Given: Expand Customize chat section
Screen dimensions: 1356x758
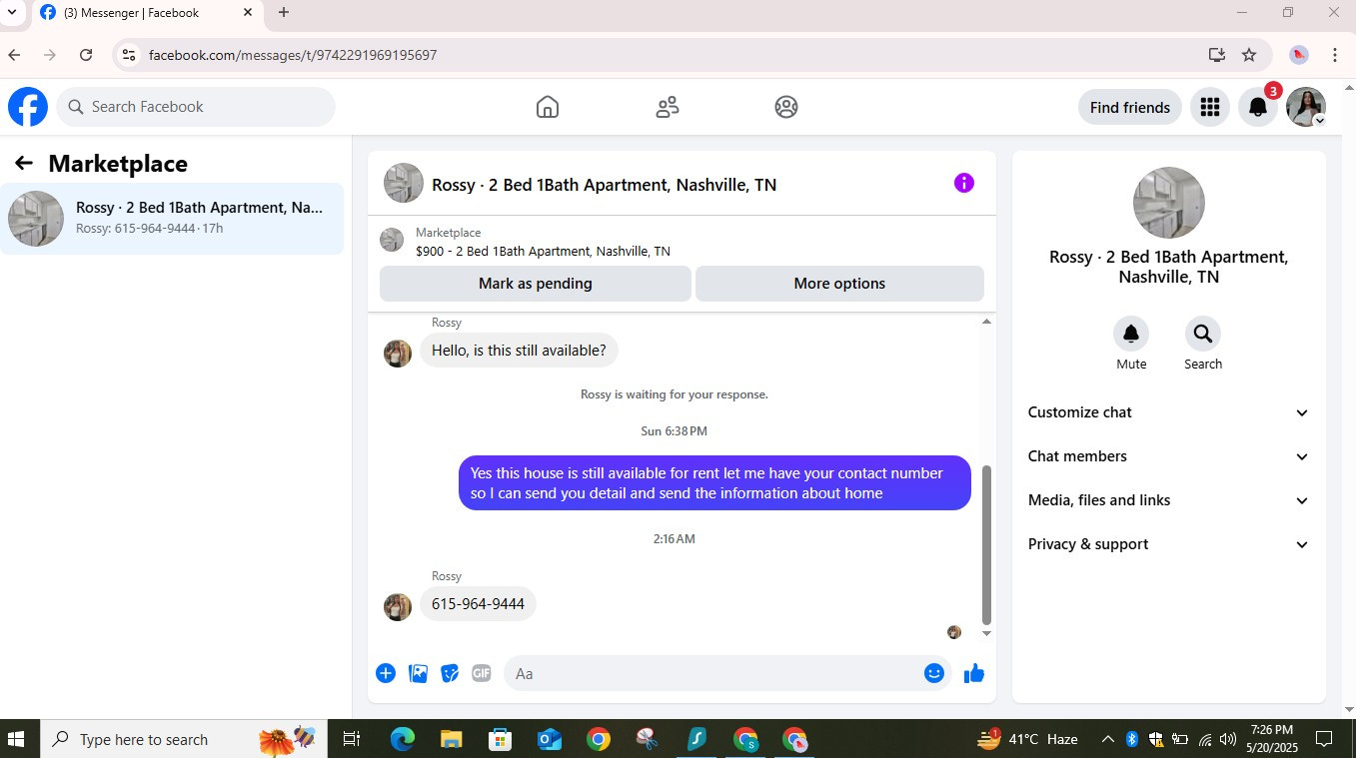Looking at the screenshot, I should pos(1168,412).
